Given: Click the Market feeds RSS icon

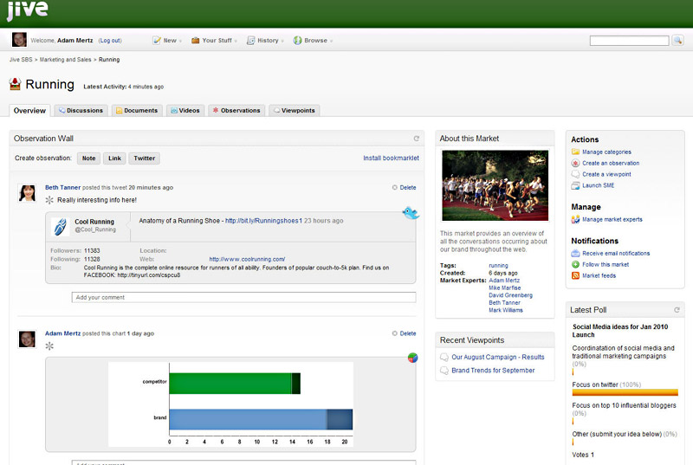Looking at the screenshot, I should point(575,275).
